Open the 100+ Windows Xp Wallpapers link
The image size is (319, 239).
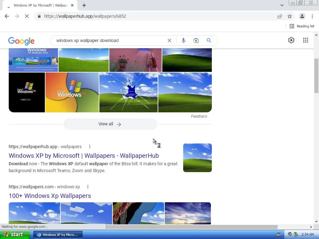pyautogui.click(x=50, y=196)
